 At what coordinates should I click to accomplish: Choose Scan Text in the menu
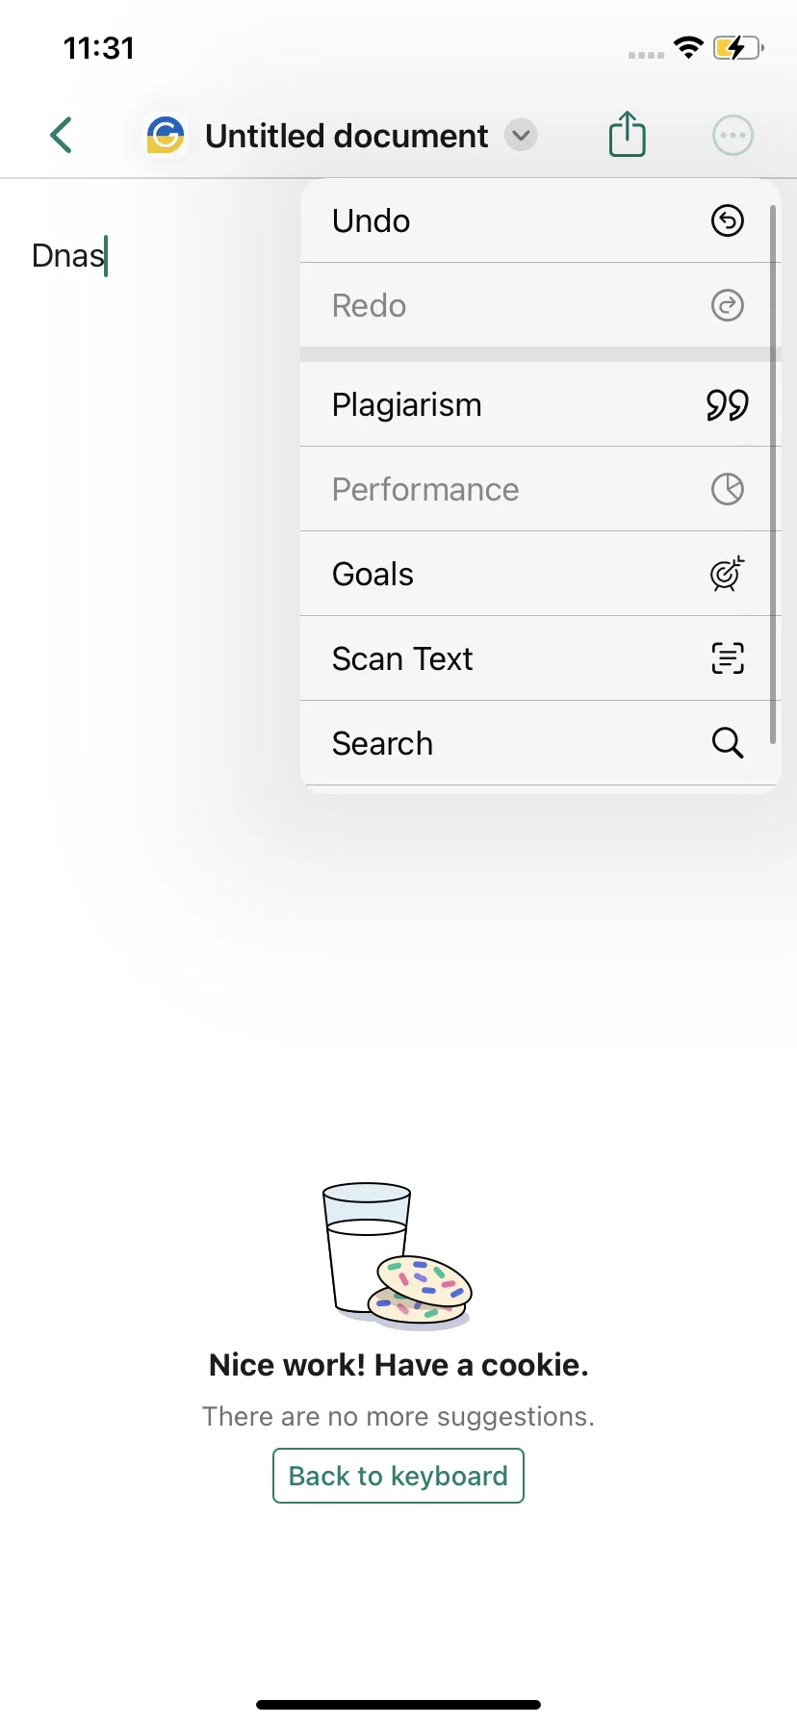click(x=540, y=658)
